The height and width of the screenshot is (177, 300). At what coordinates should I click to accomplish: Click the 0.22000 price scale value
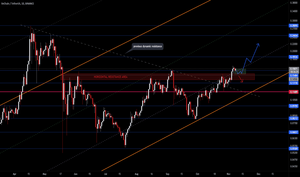coord(294,44)
